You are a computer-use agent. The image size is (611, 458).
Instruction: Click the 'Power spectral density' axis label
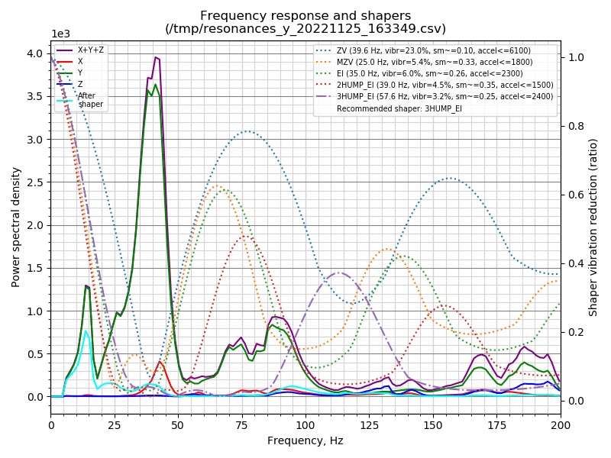tap(15, 227)
